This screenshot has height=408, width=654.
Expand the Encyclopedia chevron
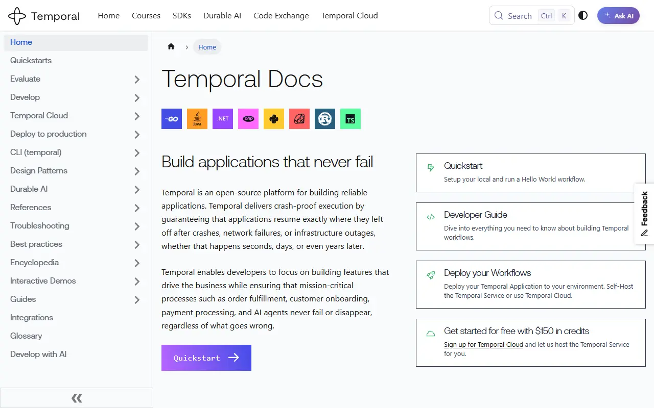(x=137, y=263)
